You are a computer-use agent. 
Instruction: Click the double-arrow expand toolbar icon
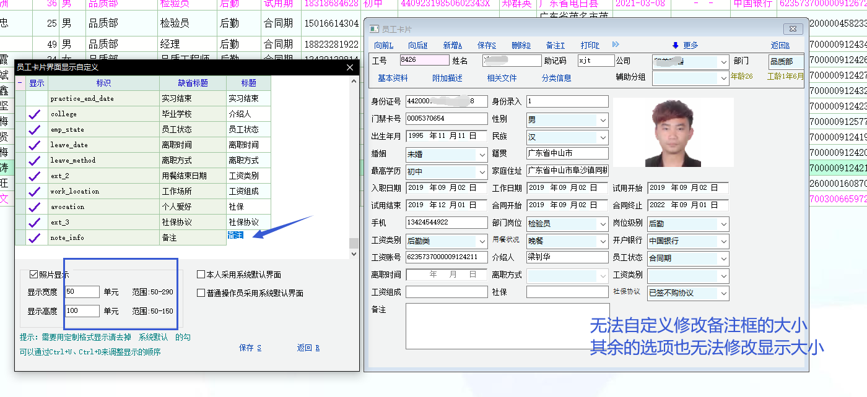[x=615, y=45]
